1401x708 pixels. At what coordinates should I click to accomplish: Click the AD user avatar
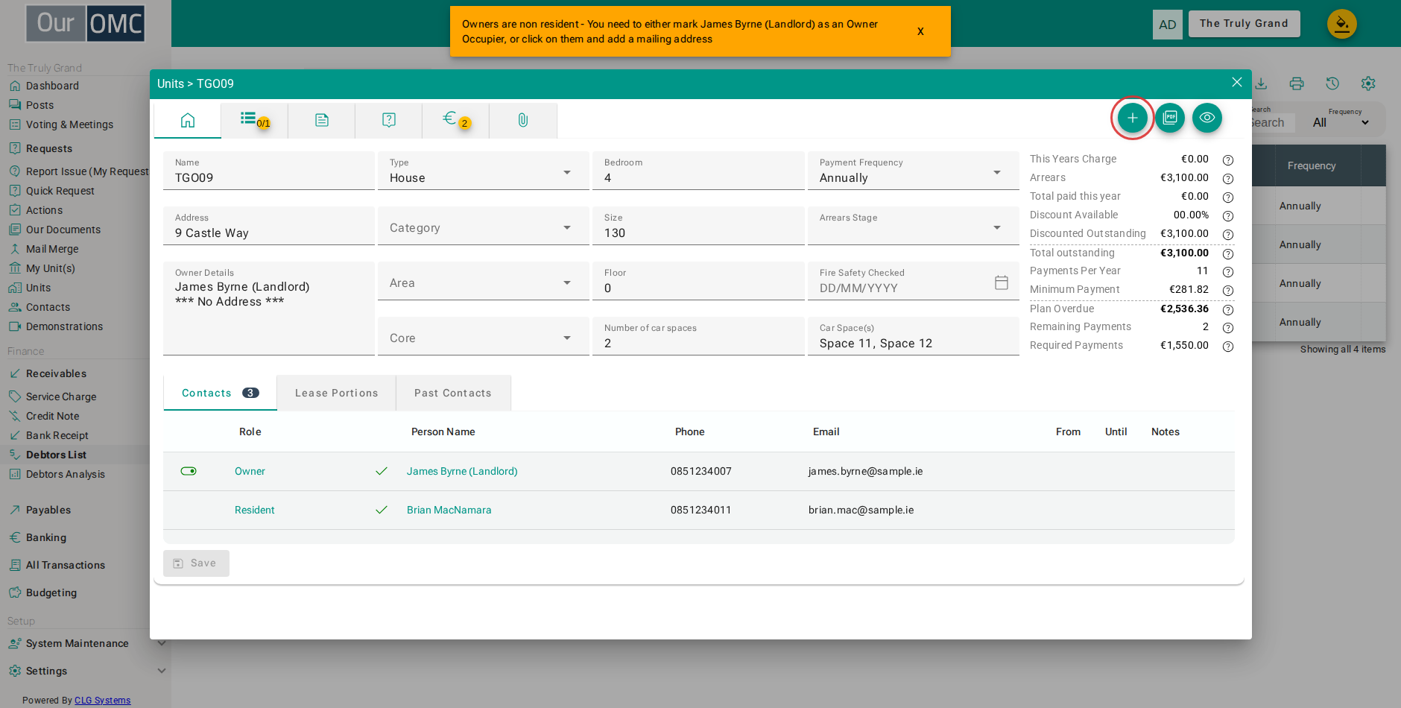coord(1167,25)
